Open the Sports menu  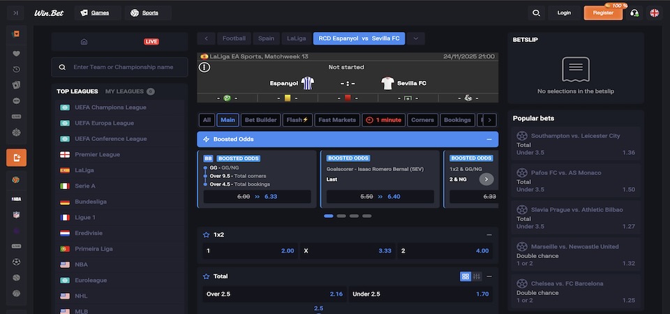pyautogui.click(x=148, y=13)
